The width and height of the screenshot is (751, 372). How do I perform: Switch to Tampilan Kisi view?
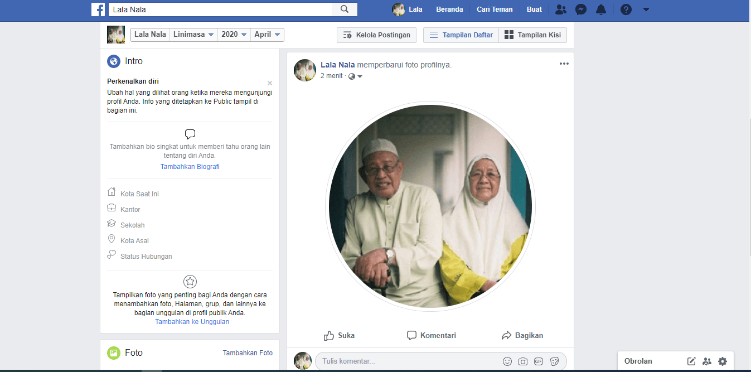coord(532,35)
